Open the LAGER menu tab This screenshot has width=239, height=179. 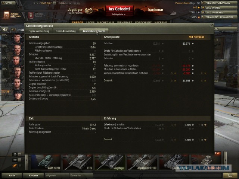point(90,22)
